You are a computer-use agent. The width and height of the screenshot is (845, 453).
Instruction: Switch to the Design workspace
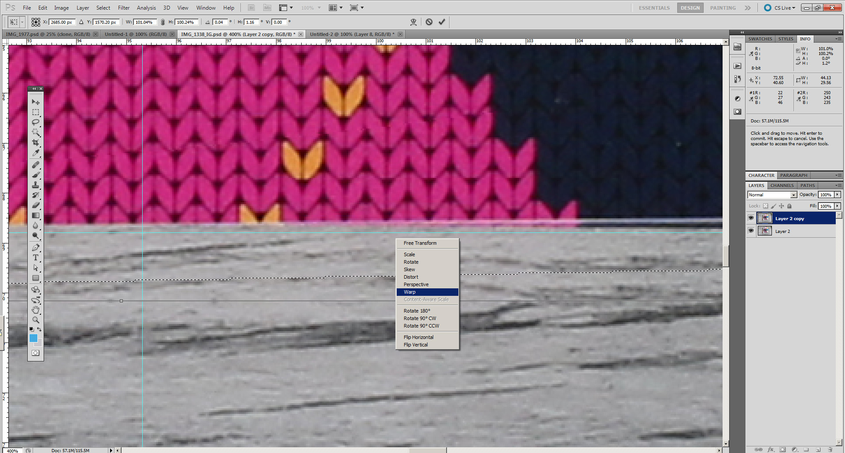[690, 8]
